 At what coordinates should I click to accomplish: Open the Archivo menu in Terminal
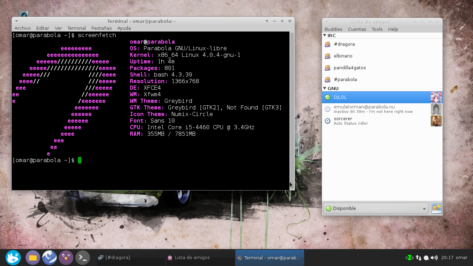tap(23, 28)
